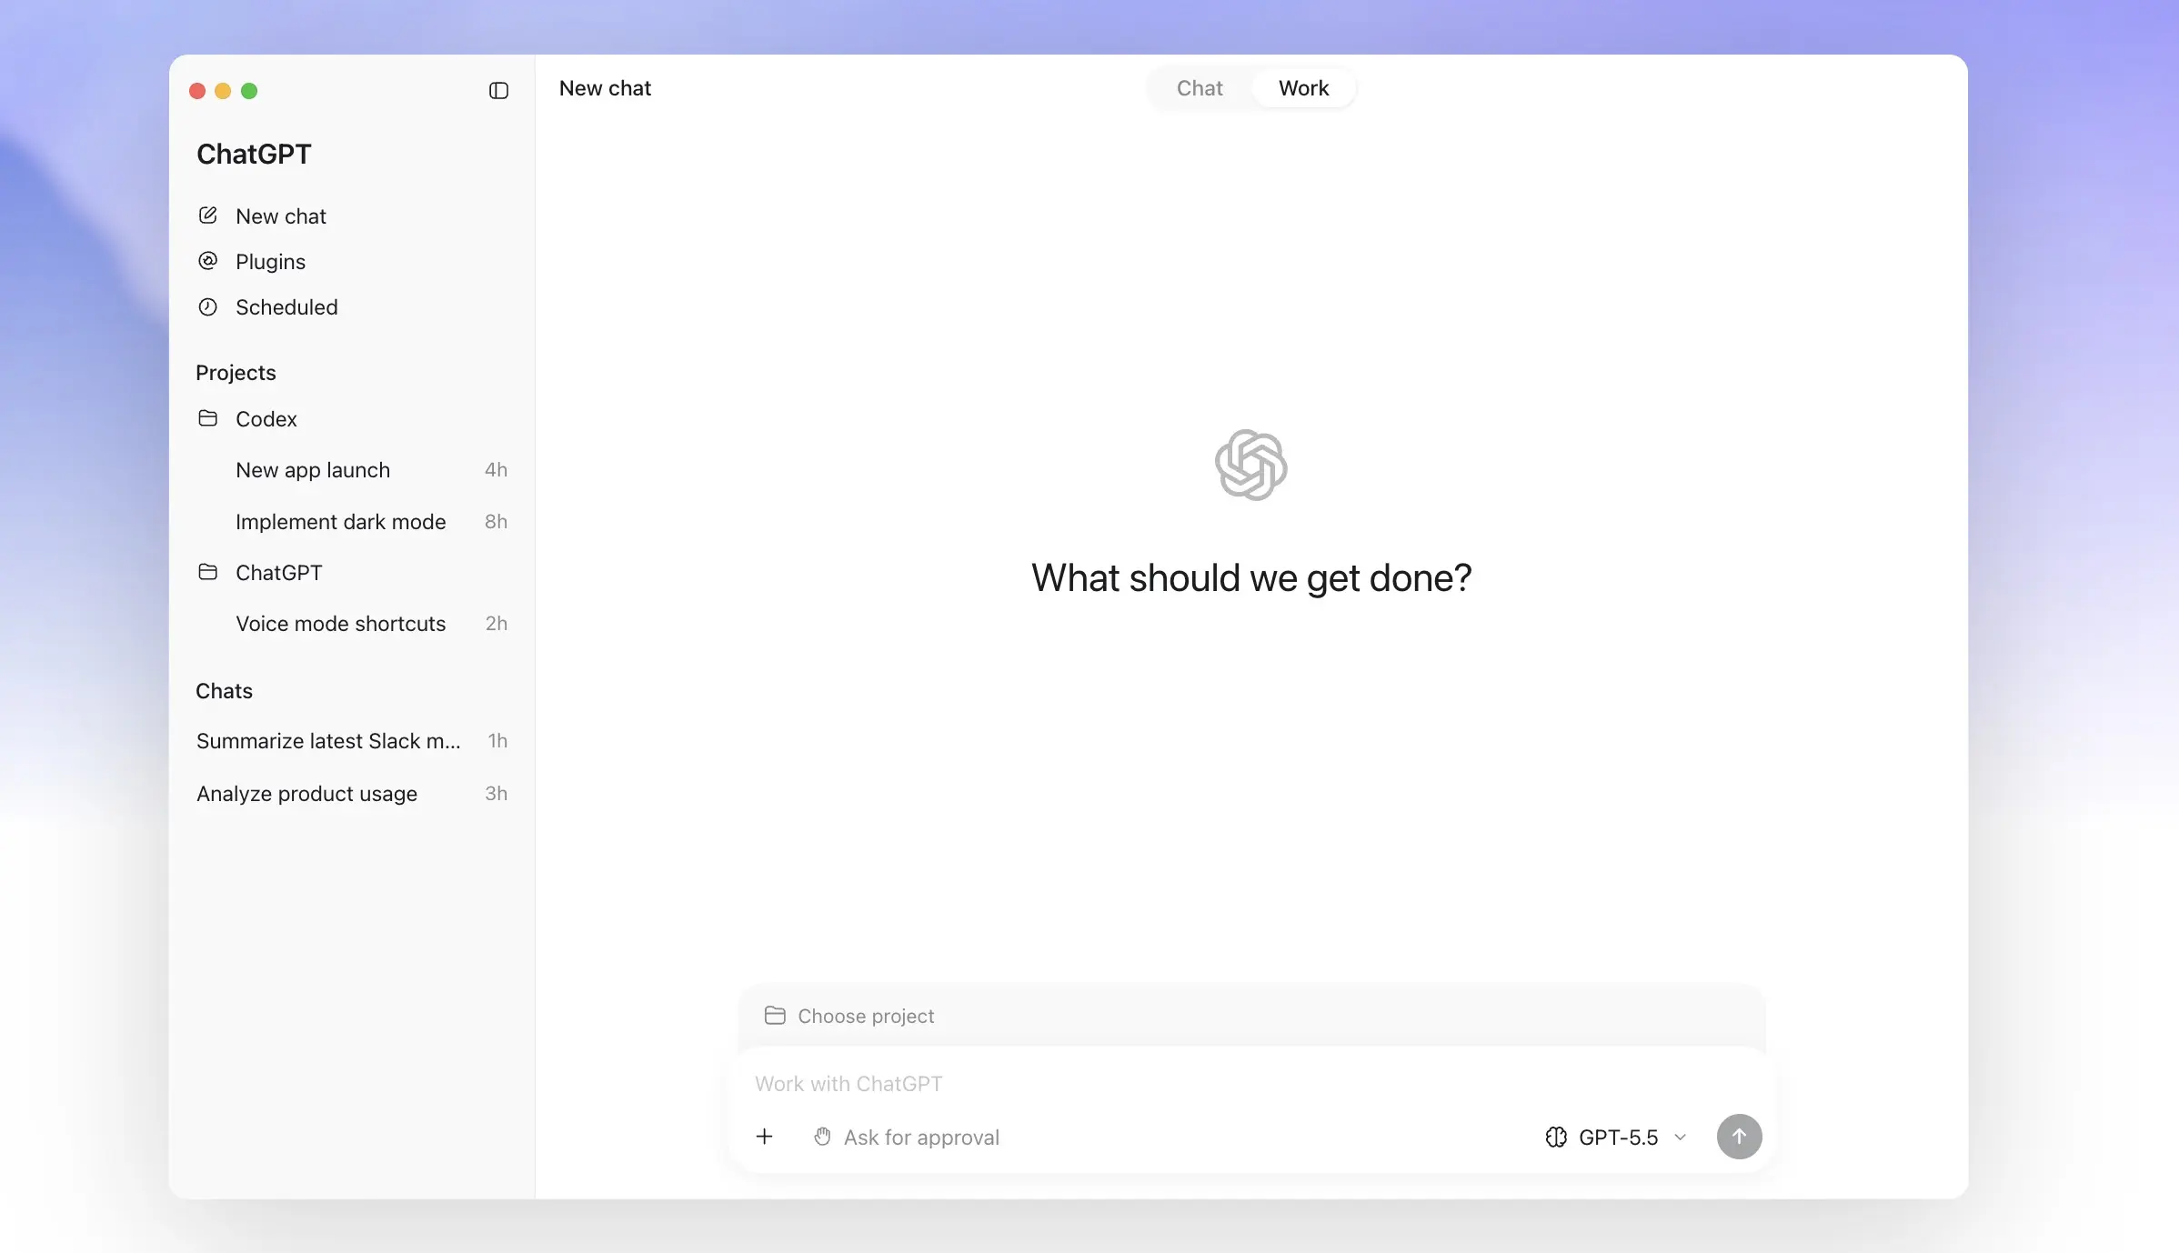
Task: Click the 2h timestamp on Voice mode shortcuts
Action: coord(496,623)
